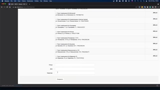The image size is (160, 90).
Task: Click 260 руб. price in На Волжской row
Action: pos(155,13)
